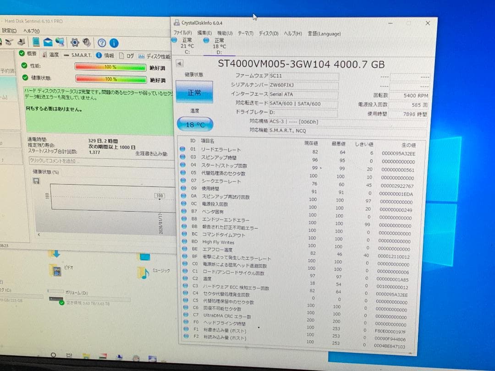Click the acoustic speaker icon in Sentinel toolbar
Screen dimensions: 495x371
87,43
